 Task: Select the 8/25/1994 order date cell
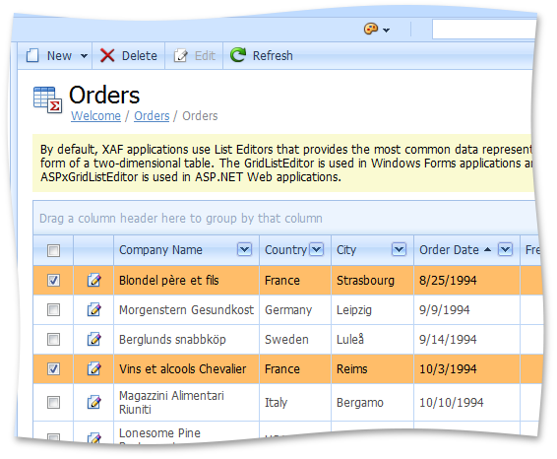click(466, 280)
